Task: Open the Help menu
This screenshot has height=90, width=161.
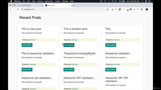Action: coord(72,1)
